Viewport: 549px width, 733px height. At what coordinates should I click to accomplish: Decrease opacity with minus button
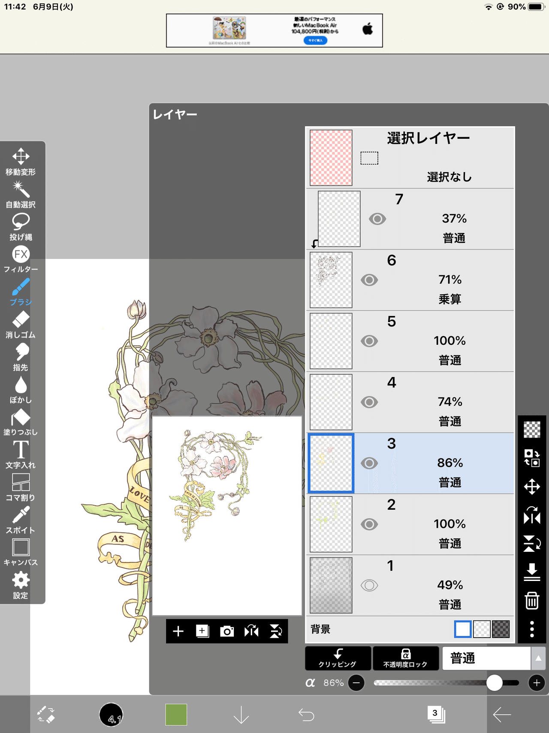tap(356, 682)
